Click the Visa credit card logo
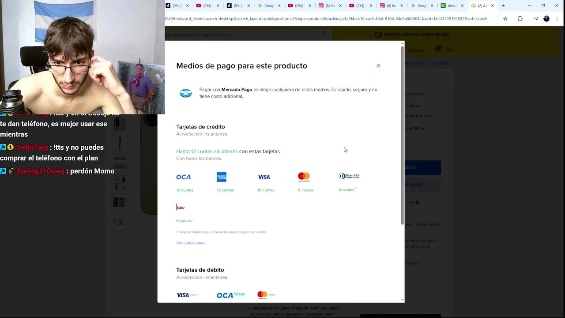 [x=264, y=177]
